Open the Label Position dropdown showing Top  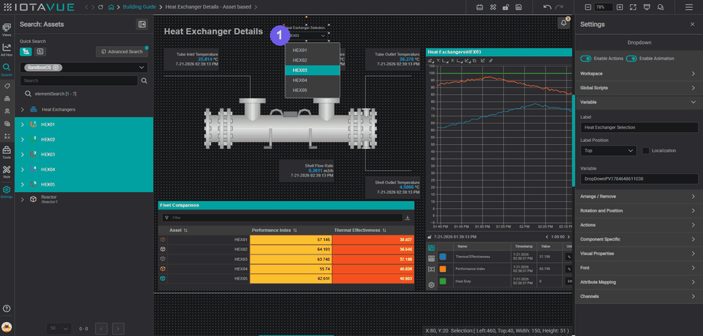[x=608, y=150]
